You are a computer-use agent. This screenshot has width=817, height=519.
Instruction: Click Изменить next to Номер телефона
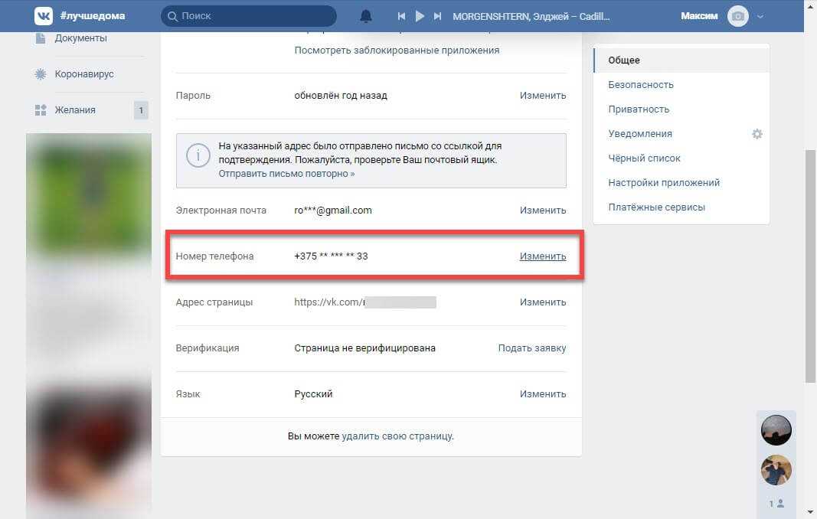point(542,256)
